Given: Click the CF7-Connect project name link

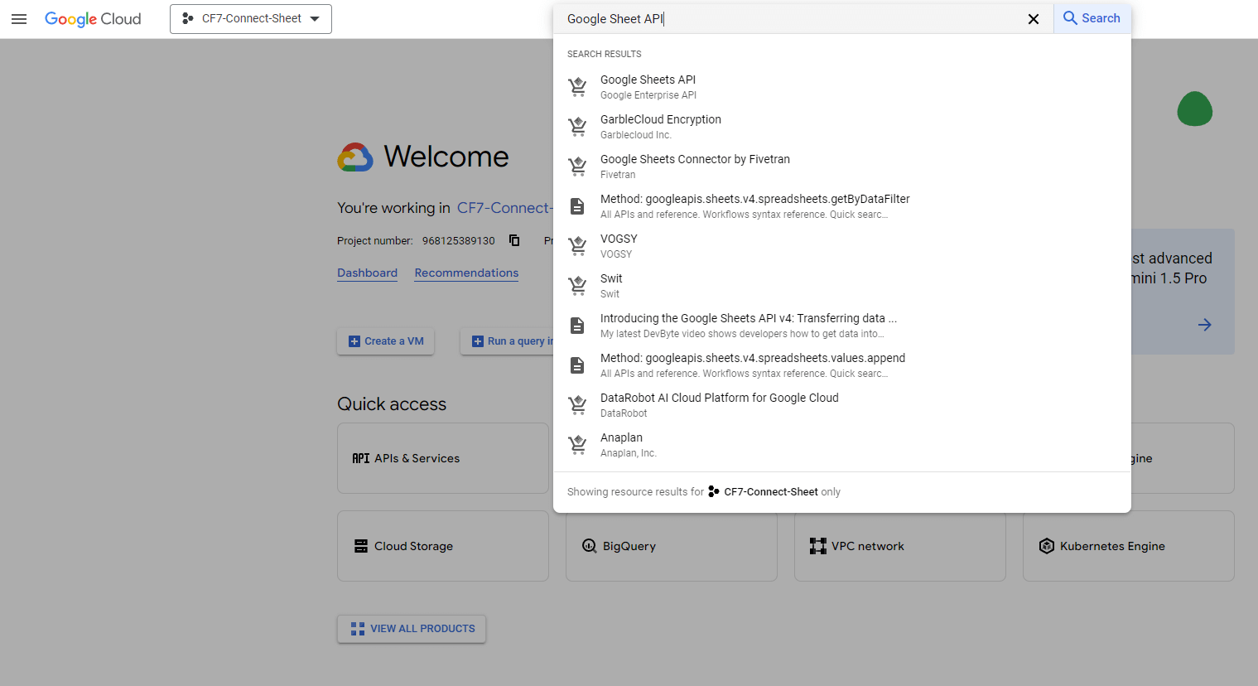Looking at the screenshot, I should pos(504,208).
